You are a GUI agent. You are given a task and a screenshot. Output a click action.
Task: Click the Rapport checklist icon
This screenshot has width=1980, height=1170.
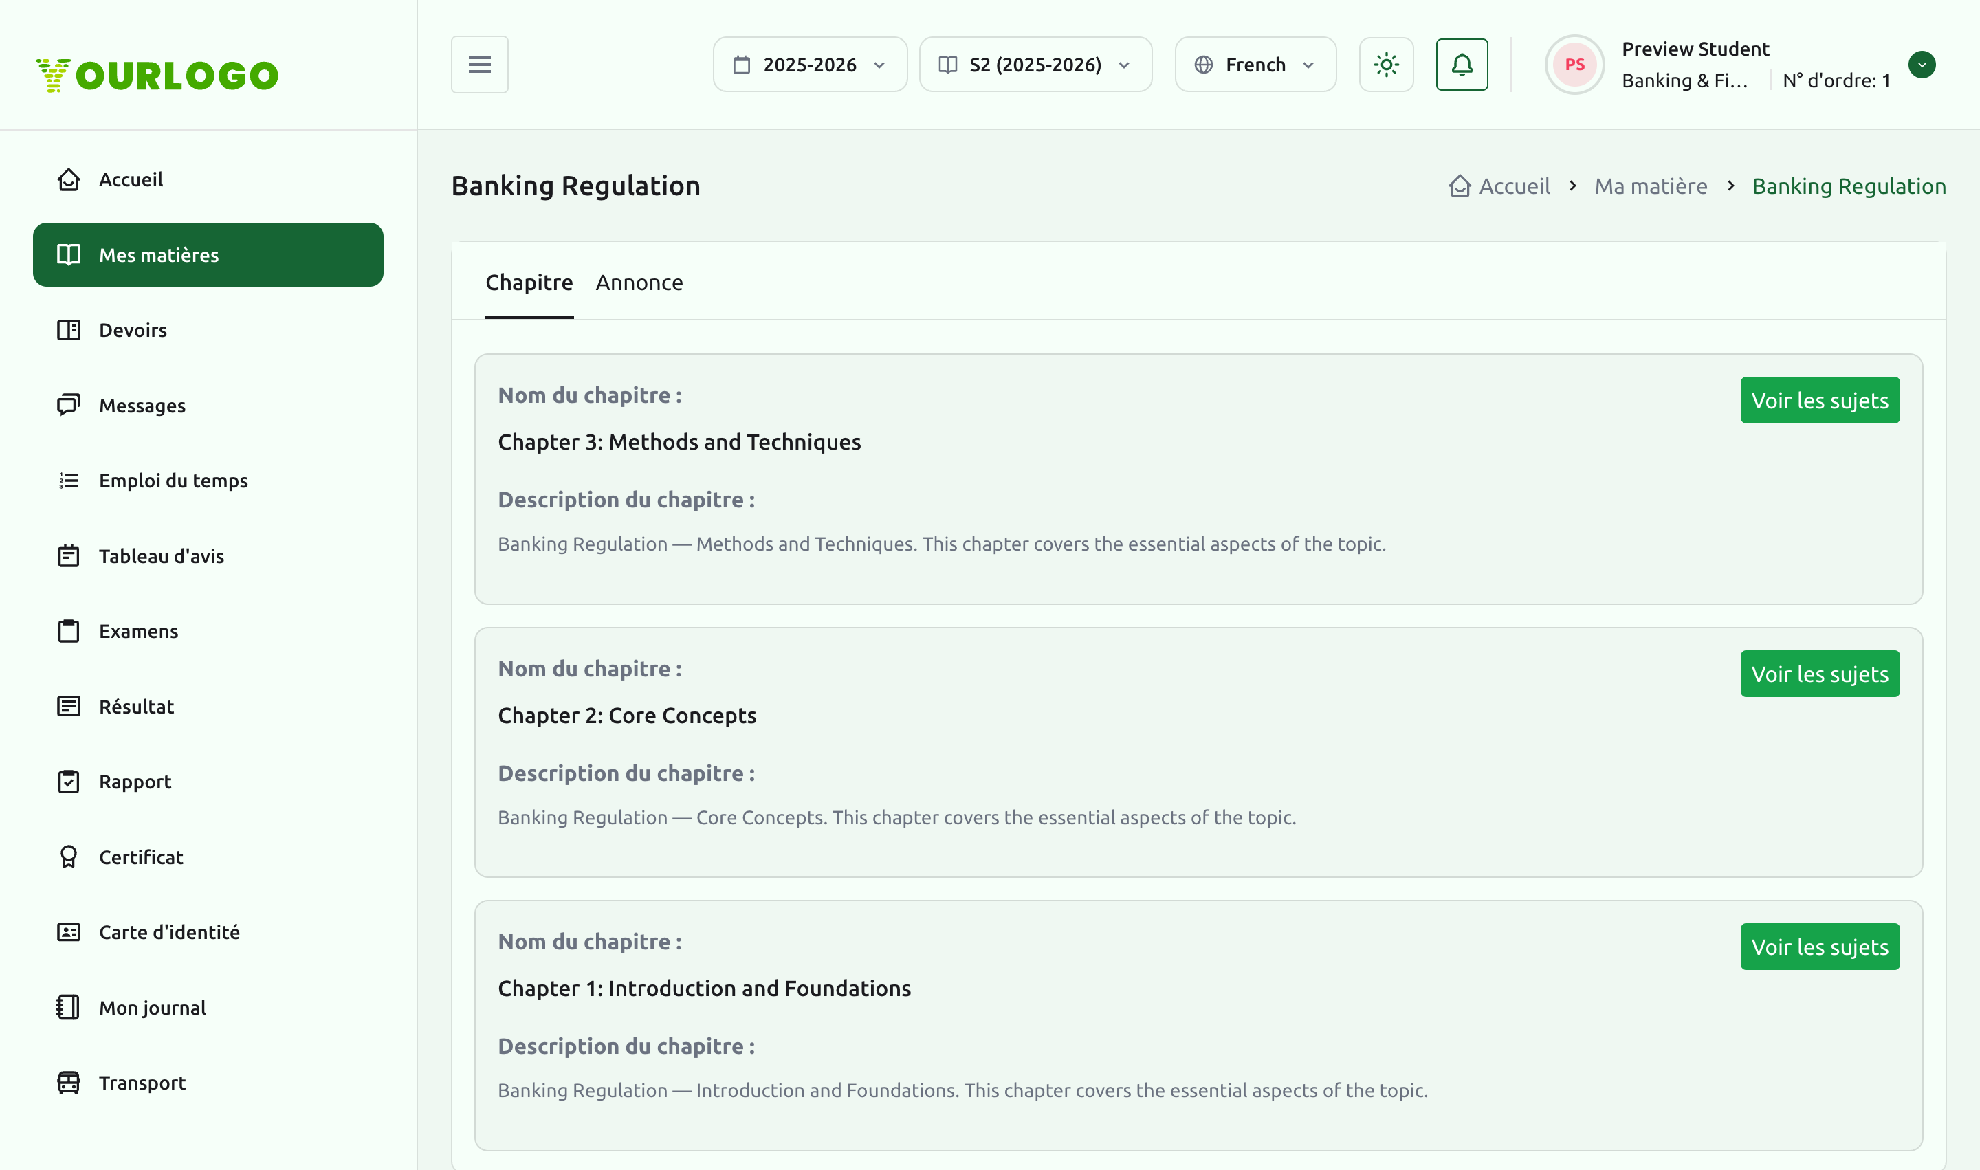tap(69, 782)
